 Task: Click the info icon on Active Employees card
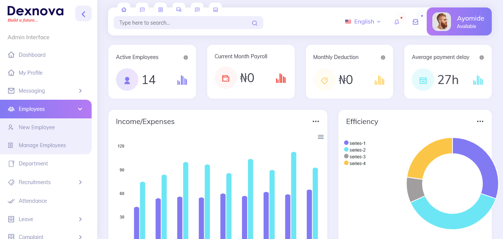click(186, 58)
